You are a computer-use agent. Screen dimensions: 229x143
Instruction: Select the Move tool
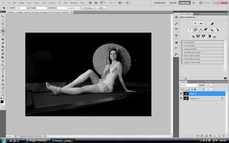coord(3,16)
